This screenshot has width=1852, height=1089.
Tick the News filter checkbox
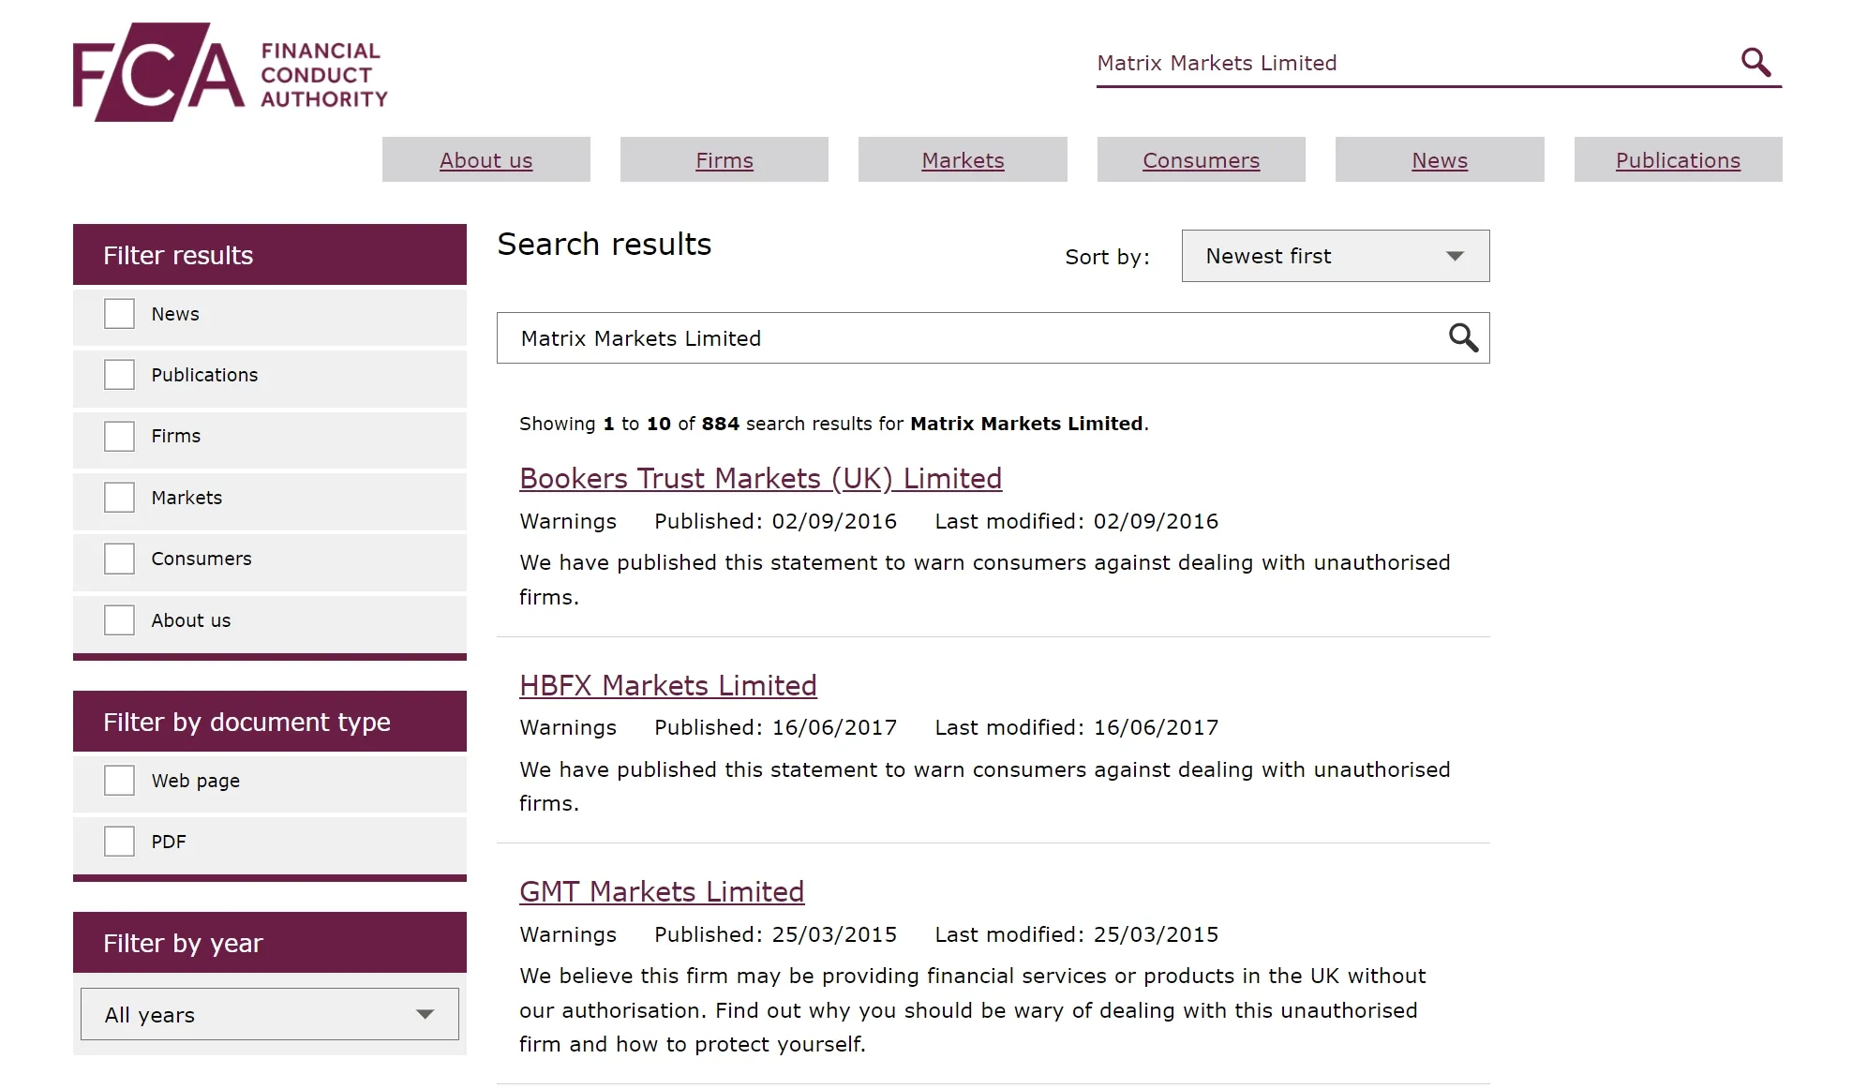[119, 314]
